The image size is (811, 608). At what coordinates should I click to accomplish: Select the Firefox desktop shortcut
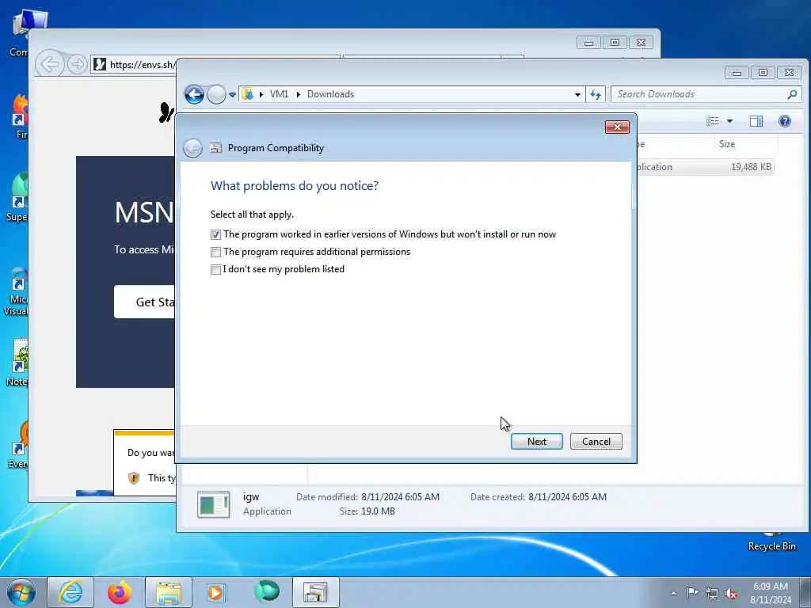point(20,116)
